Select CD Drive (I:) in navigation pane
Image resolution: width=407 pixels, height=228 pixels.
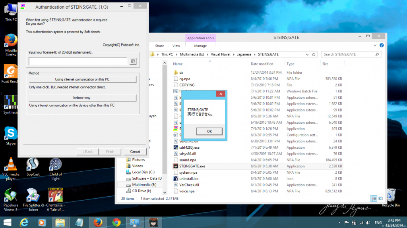click(141, 191)
